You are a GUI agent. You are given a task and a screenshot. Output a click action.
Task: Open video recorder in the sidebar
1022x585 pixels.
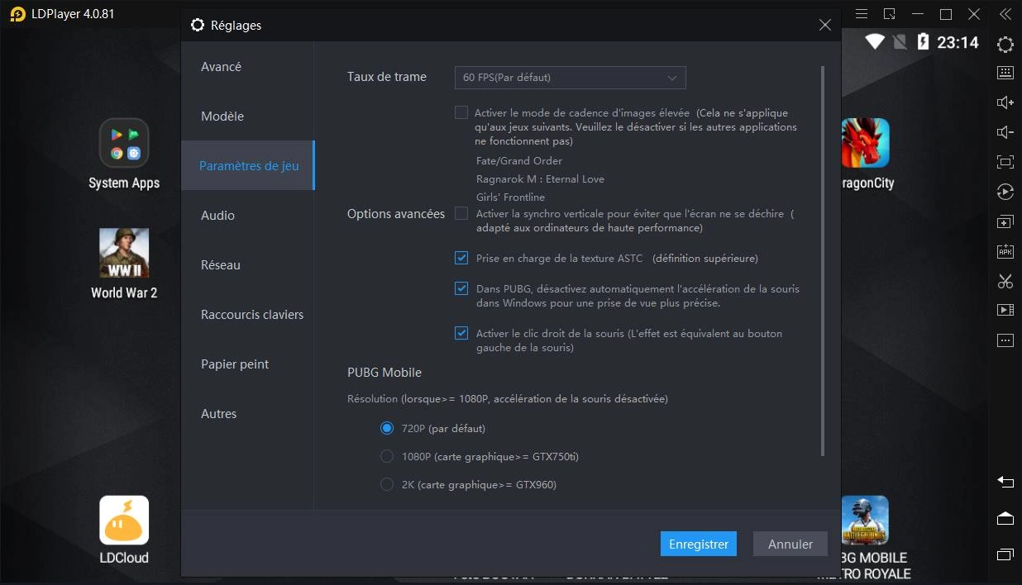(x=1005, y=311)
